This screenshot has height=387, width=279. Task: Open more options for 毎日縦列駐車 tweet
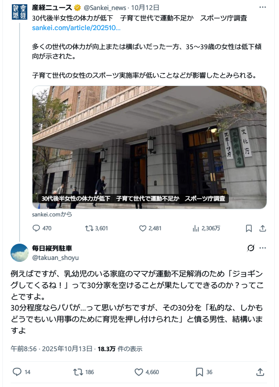(x=263, y=248)
